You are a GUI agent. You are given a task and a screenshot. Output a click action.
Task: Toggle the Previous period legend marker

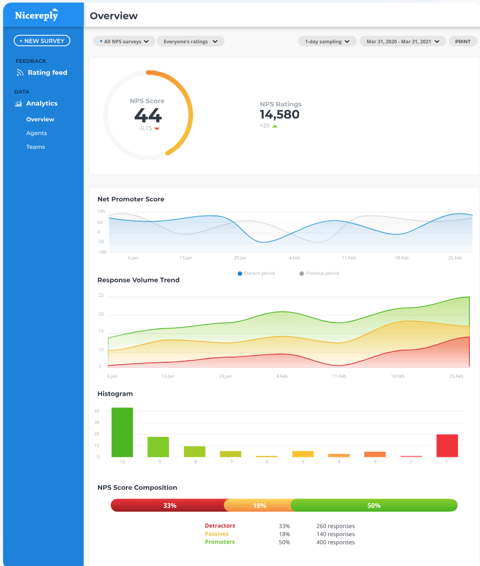coord(302,273)
